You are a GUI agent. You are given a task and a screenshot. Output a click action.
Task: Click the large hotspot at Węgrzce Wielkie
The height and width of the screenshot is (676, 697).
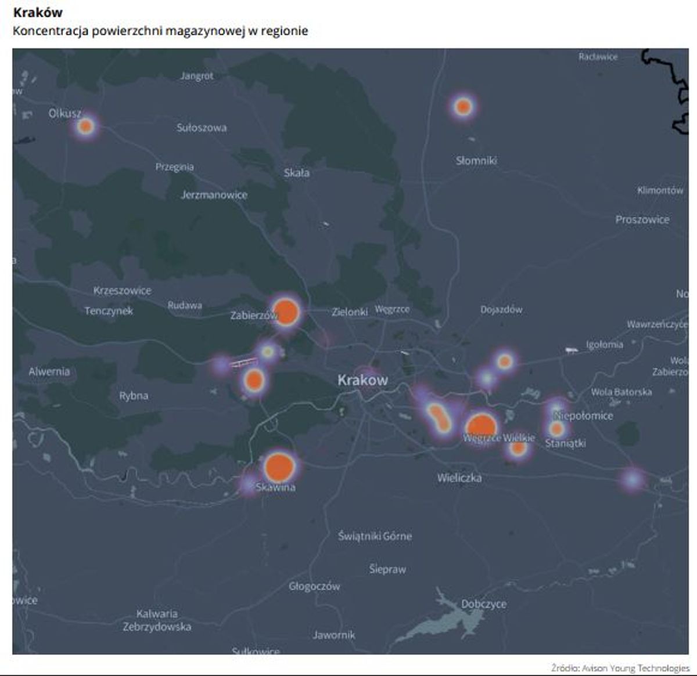[x=481, y=426]
